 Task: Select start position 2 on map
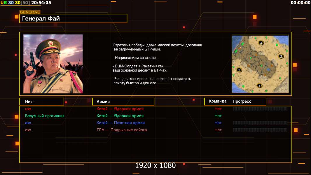281,56
